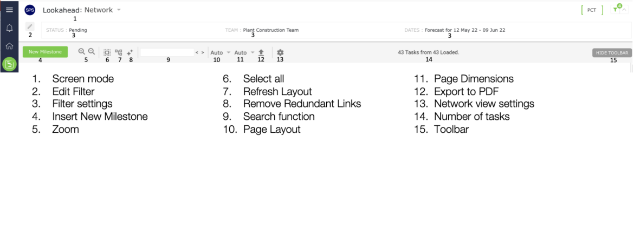Click into the search input field
Image resolution: width=634 pixels, height=237 pixels.
[x=167, y=52]
